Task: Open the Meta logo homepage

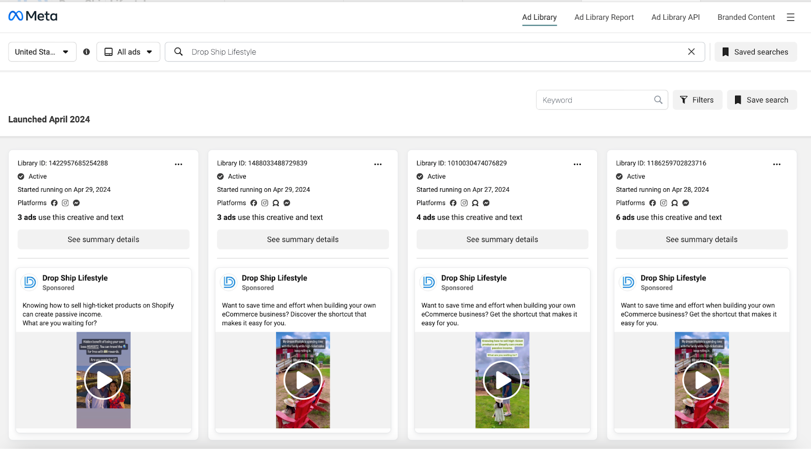Action: [x=33, y=16]
